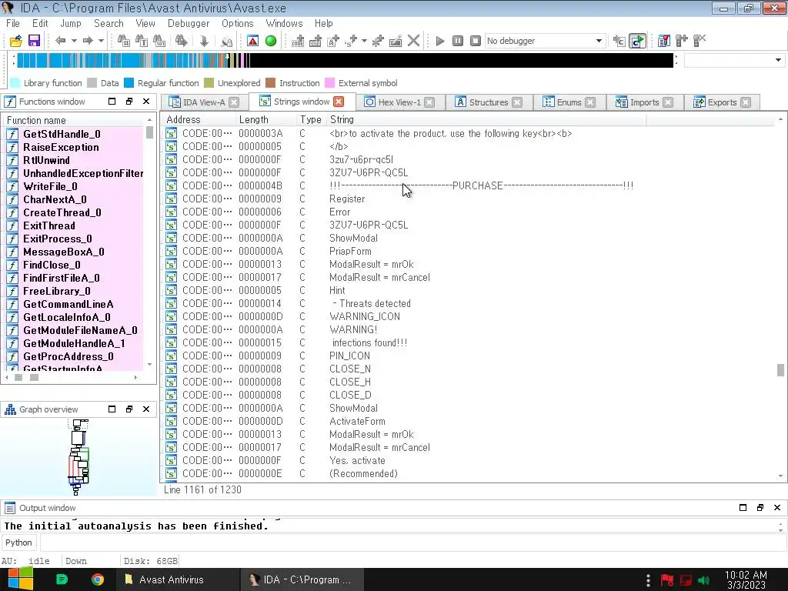Sort by the String column header
The height and width of the screenshot is (591, 788).
[x=486, y=119]
